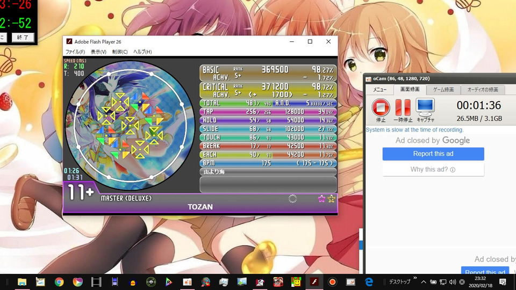Image resolution: width=516 pixels, height=290 pixels.
Task: Open the ファイル(F) menu in Flash Player
Action: 75,52
